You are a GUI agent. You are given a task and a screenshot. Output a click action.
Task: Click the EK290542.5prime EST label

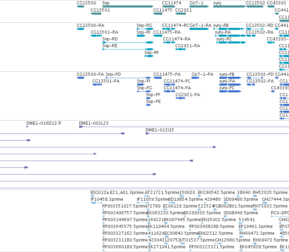point(216,193)
